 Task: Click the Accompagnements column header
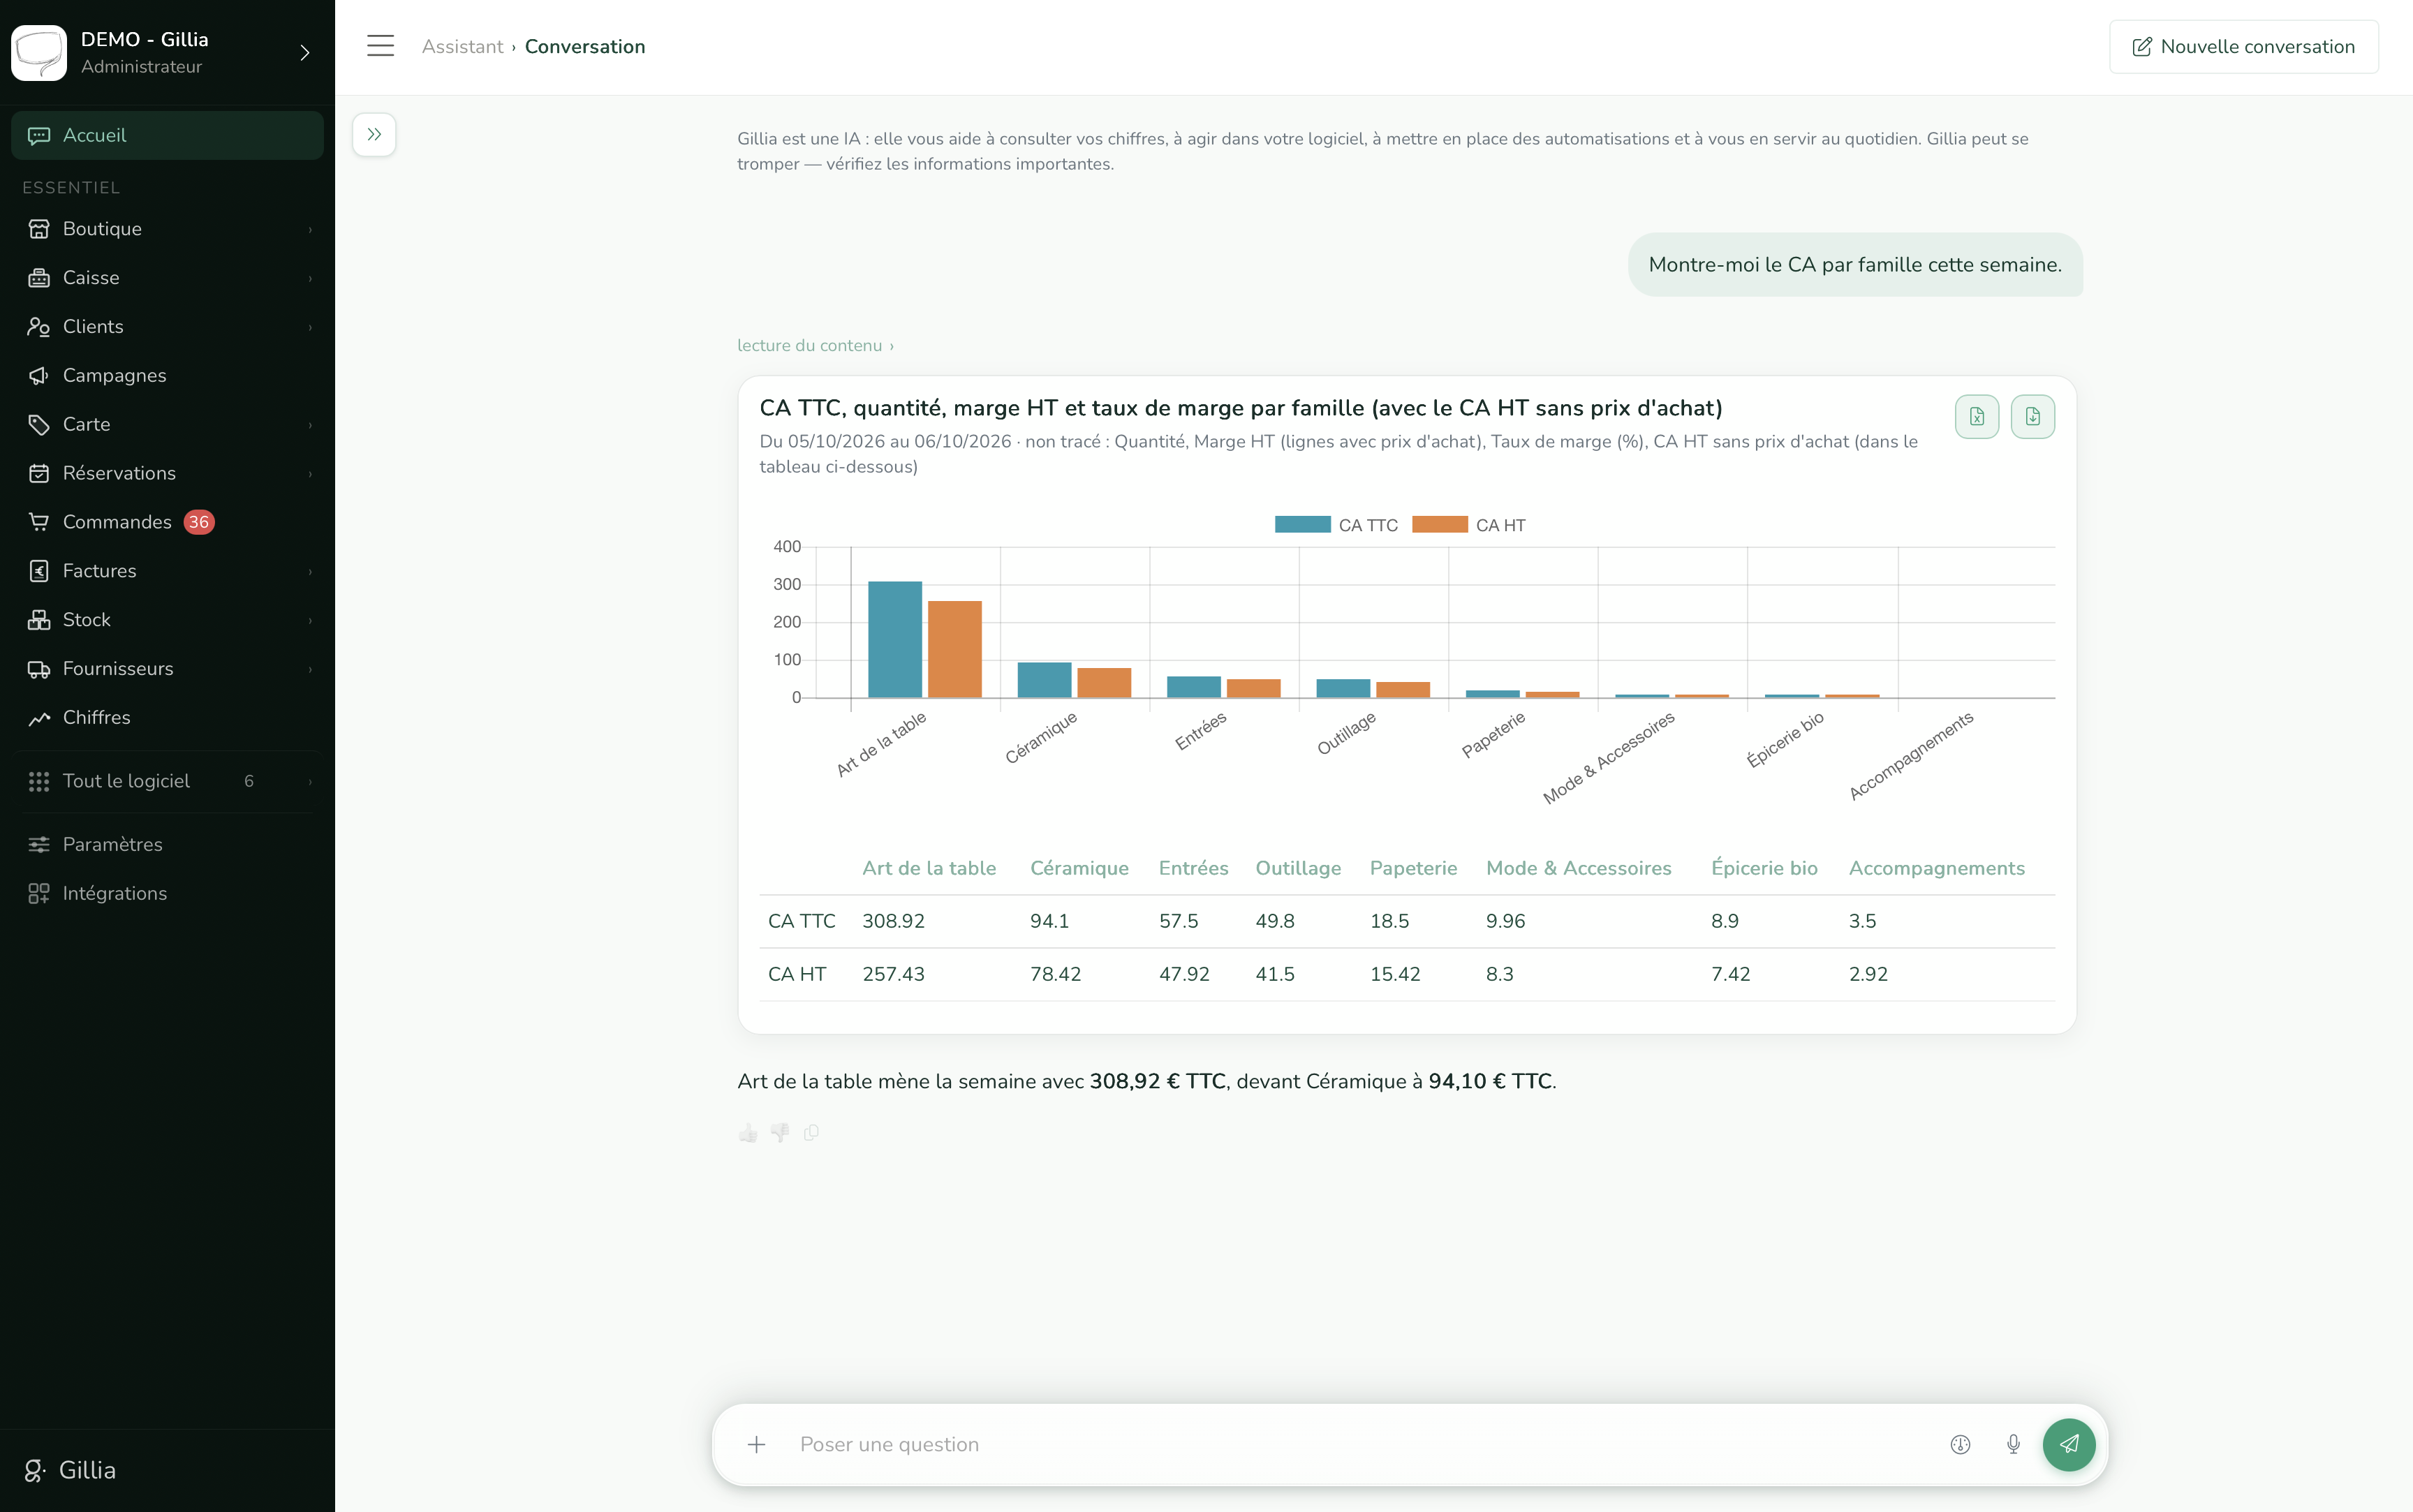(x=1936, y=868)
